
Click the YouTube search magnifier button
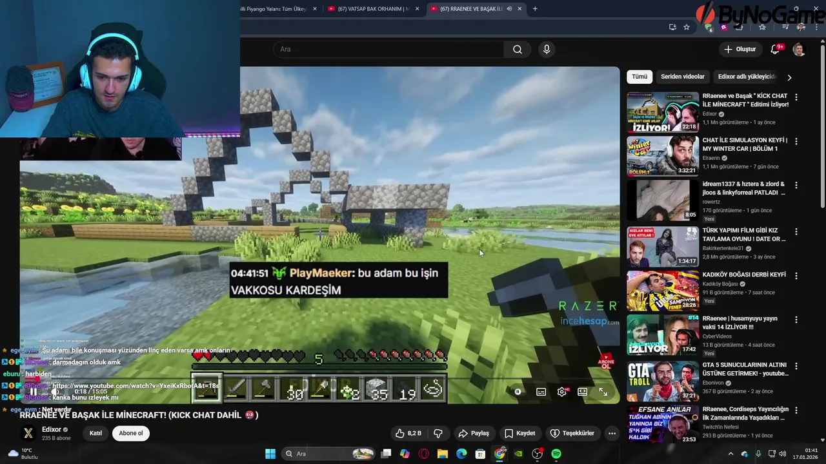[x=518, y=50]
